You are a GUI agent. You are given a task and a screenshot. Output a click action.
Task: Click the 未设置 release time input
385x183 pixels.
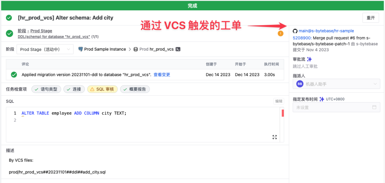click(337, 107)
